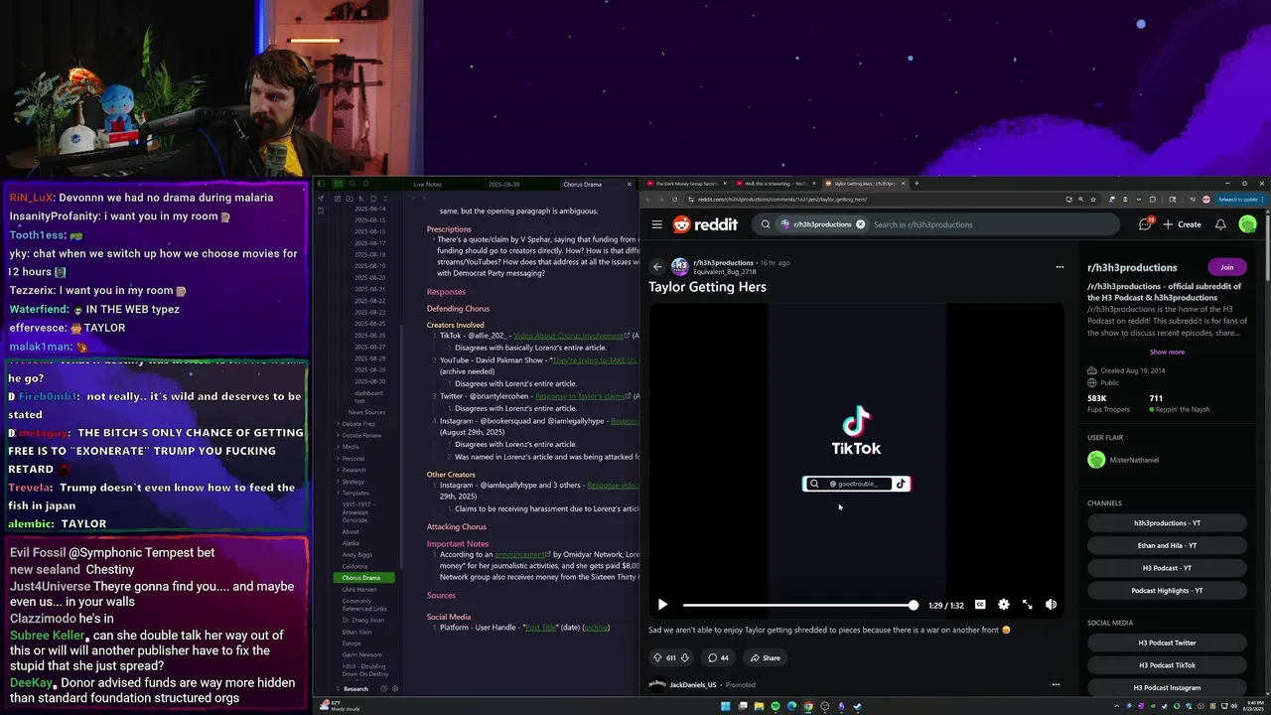This screenshot has width=1271, height=715.
Task: Switch to The Dark Money Group browser tab
Action: click(685, 184)
